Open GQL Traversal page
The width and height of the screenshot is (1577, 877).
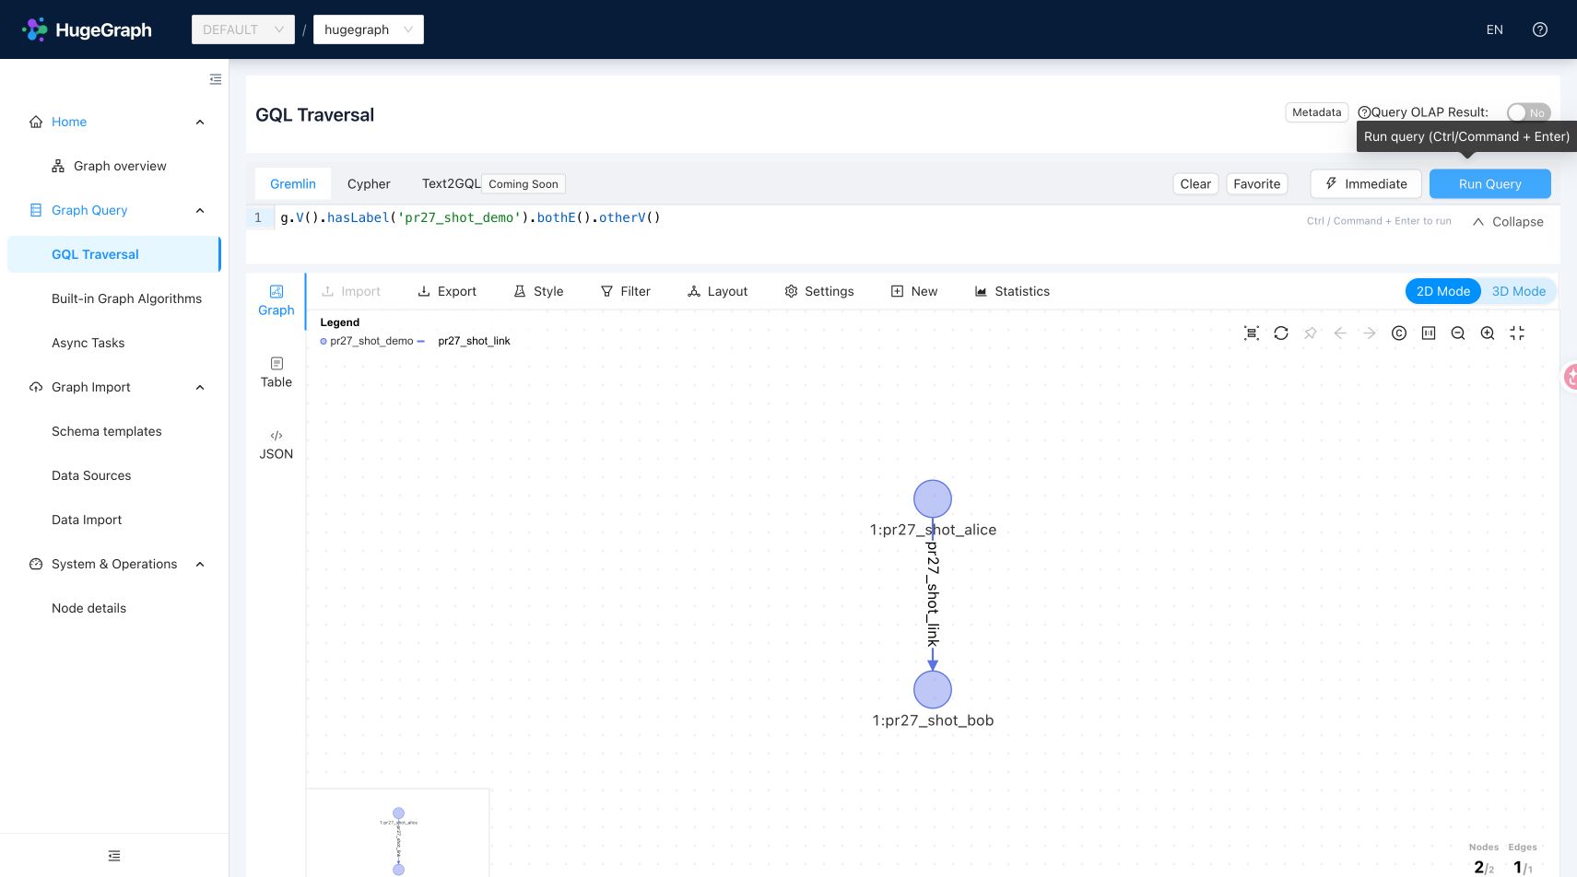114,254
